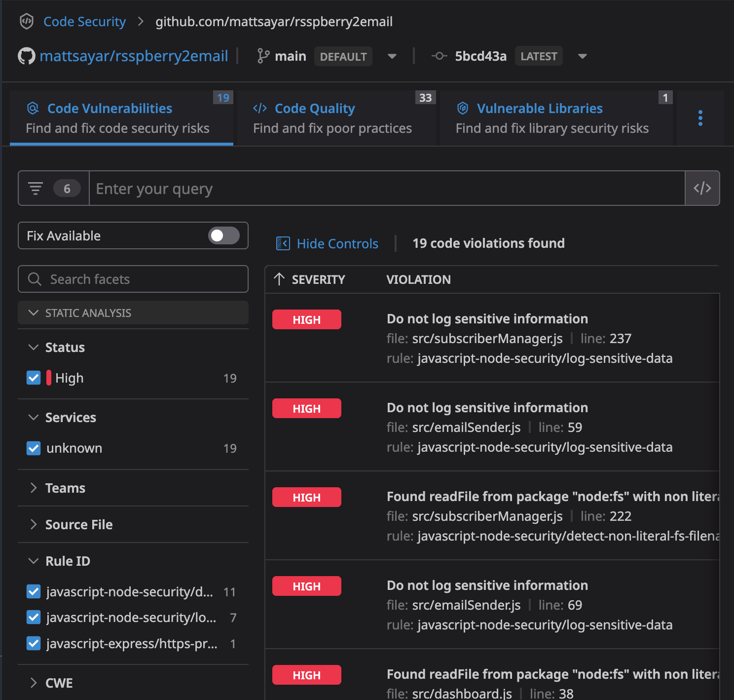The height and width of the screenshot is (700, 734).
Task: Click the 33 count badge on Code Quality
Action: tap(426, 98)
